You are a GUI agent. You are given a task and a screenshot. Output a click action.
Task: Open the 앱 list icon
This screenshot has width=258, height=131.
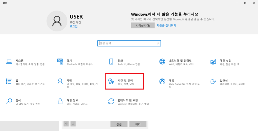[9, 81]
